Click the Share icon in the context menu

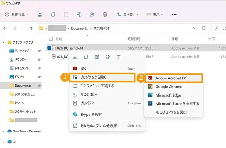coord(107,57)
